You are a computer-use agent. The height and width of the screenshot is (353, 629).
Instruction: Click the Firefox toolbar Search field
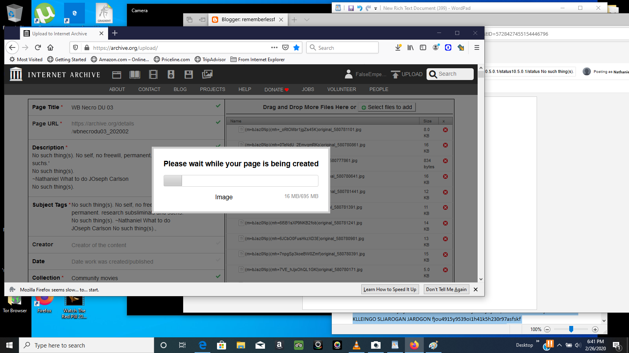coord(342,47)
